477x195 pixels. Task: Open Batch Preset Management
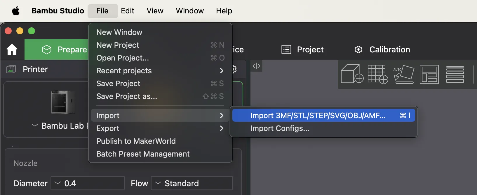(x=160, y=154)
